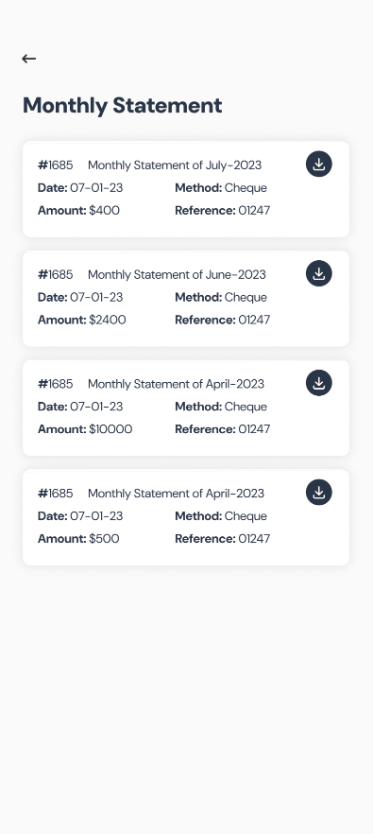Go back using the left arrow
Viewport: 373px width, 834px height.
pos(28,59)
